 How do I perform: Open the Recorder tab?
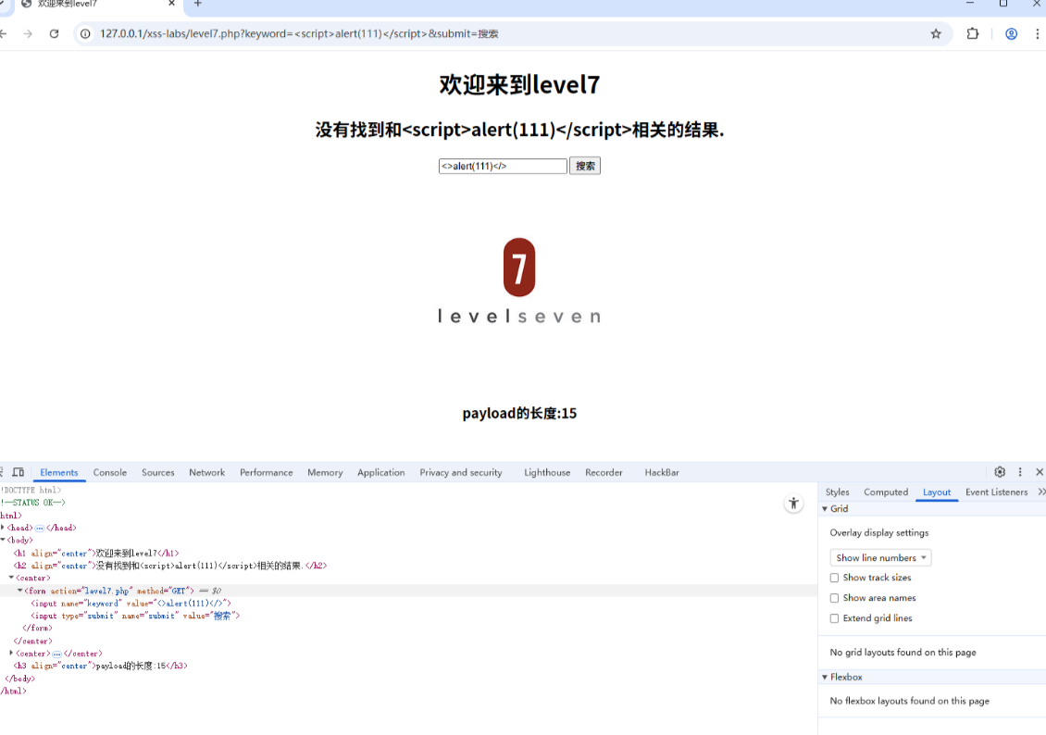[x=604, y=472]
